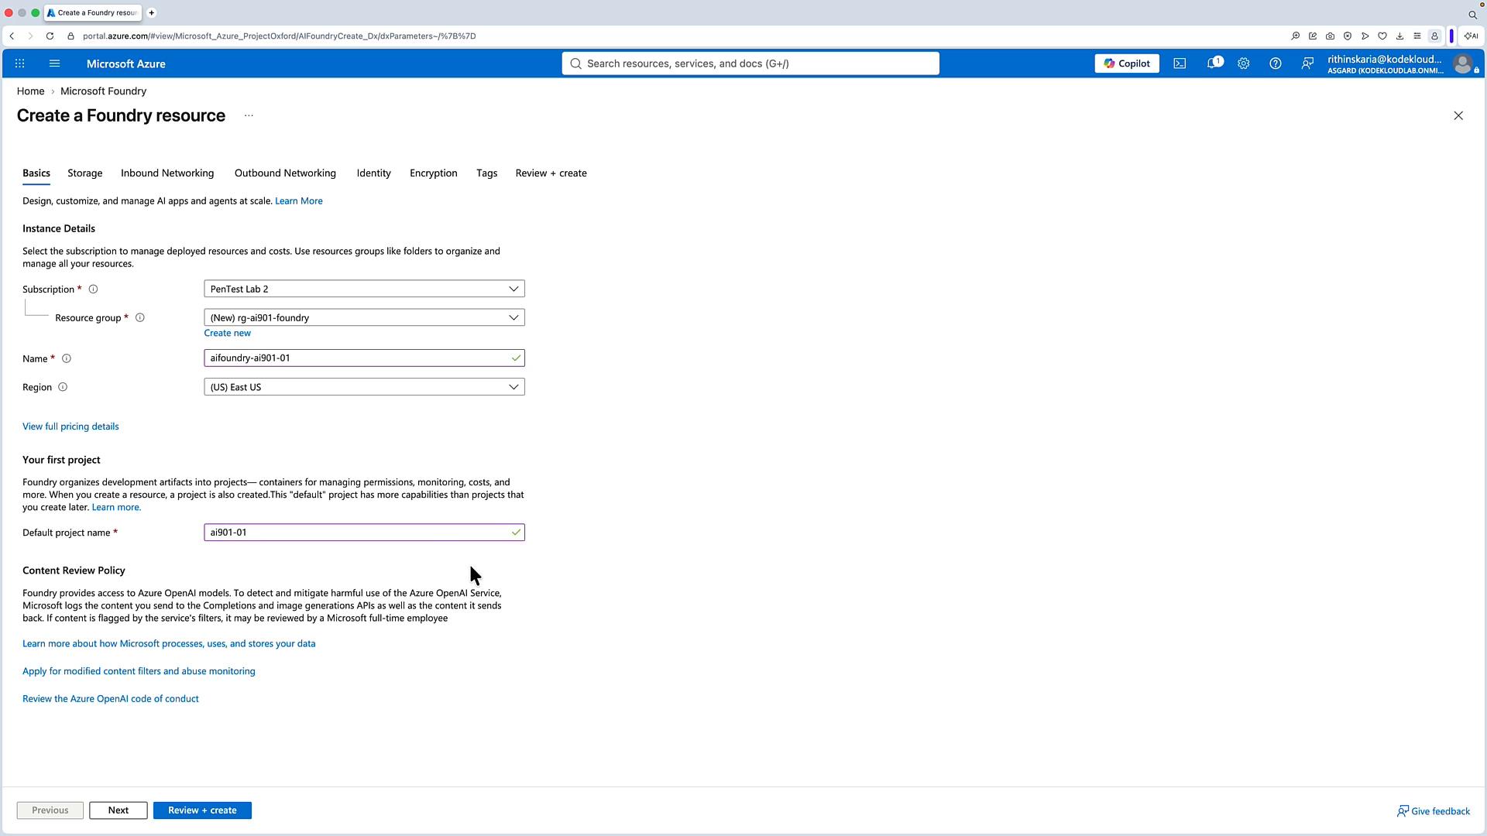
Task: Open Cloud Shell from the top bar
Action: click(1180, 63)
